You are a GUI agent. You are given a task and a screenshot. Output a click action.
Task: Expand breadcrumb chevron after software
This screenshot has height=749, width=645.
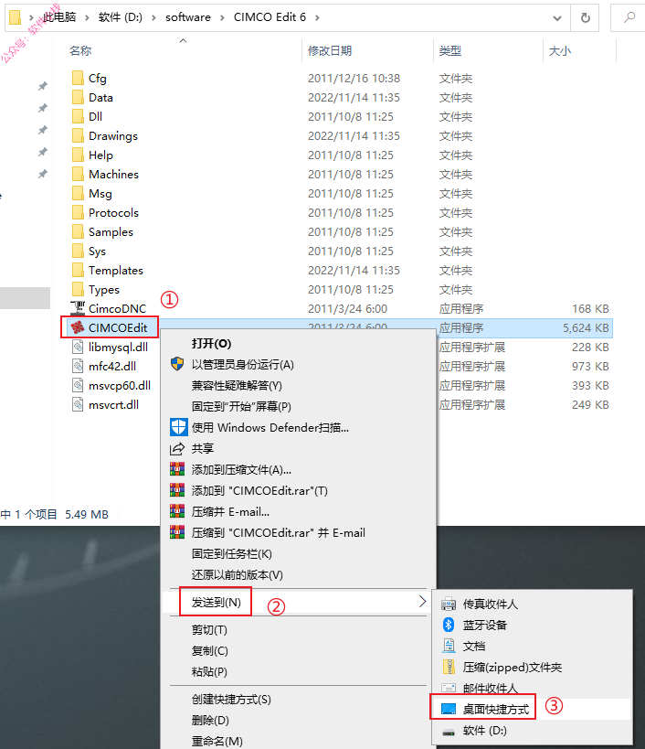[x=222, y=17]
